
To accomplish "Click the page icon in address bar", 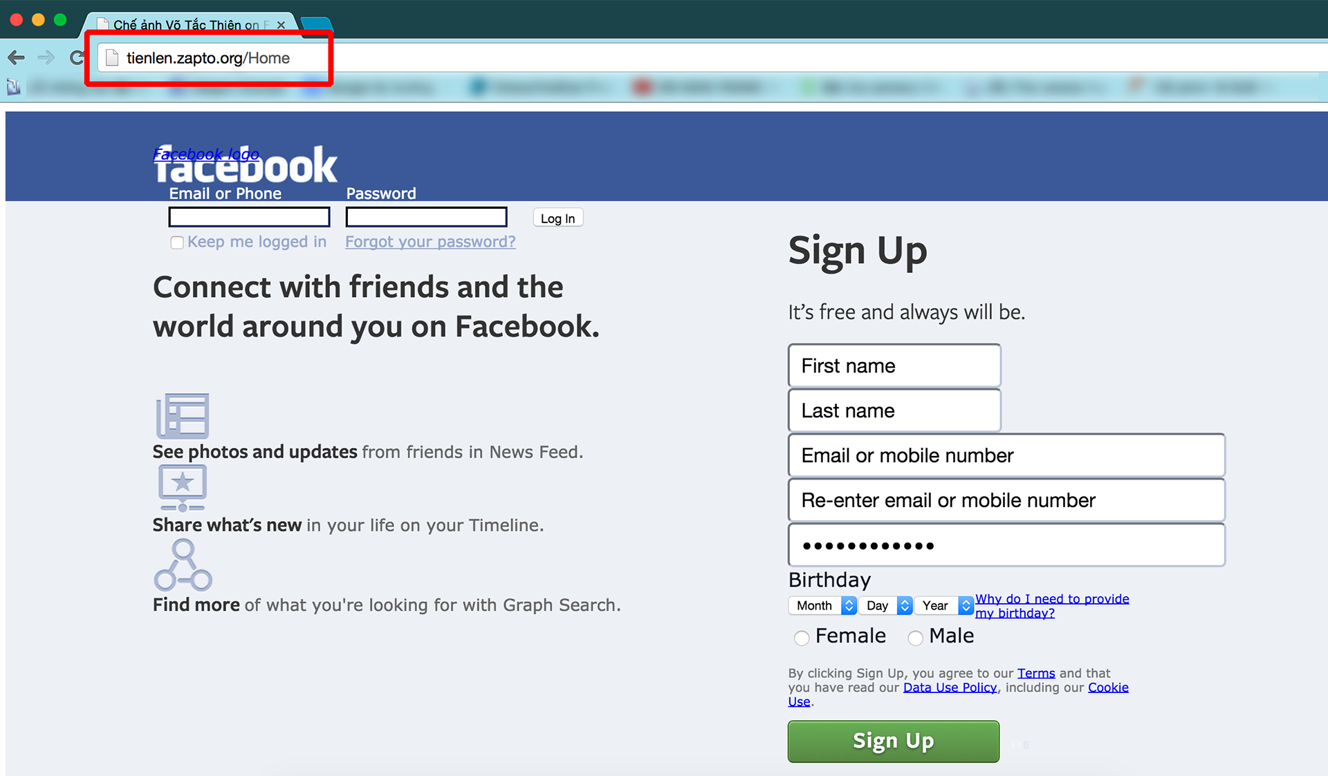I will pyautogui.click(x=112, y=58).
